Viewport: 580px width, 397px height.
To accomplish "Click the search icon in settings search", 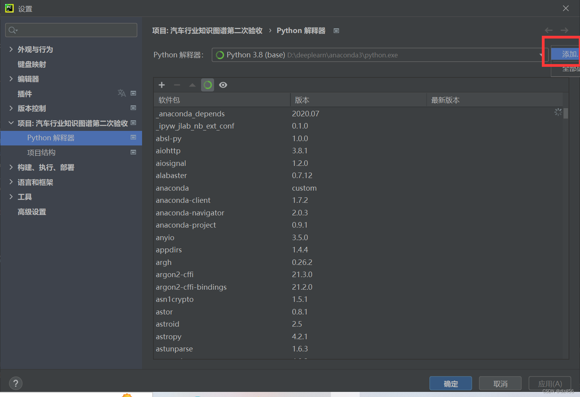I will point(13,30).
